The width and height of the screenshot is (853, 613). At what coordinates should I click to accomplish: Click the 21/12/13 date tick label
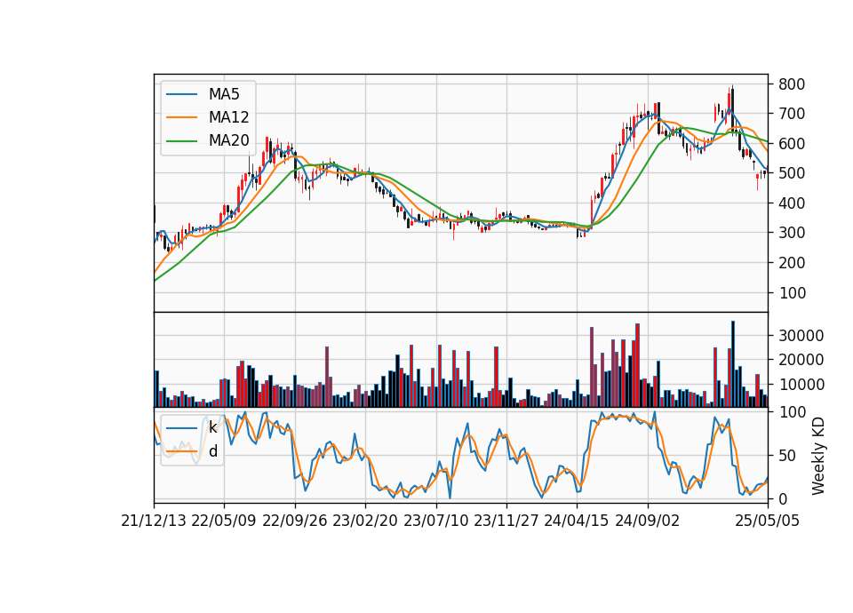pyautogui.click(x=154, y=521)
